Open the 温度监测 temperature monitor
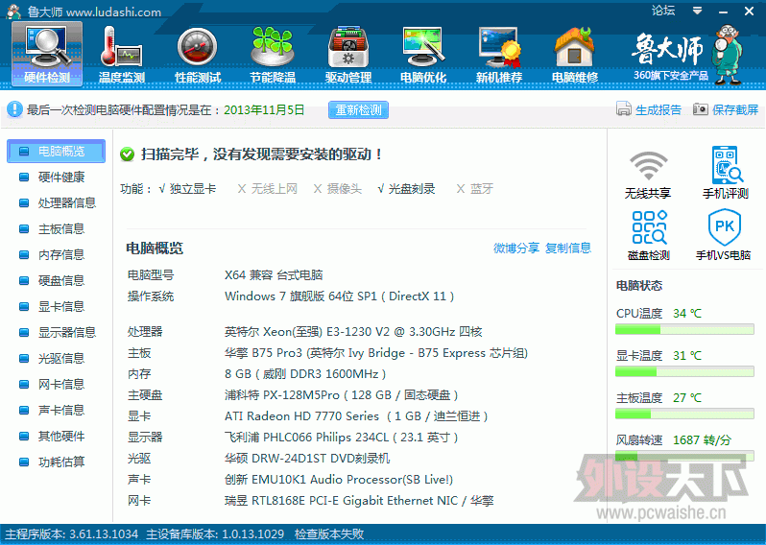 pyautogui.click(x=122, y=54)
